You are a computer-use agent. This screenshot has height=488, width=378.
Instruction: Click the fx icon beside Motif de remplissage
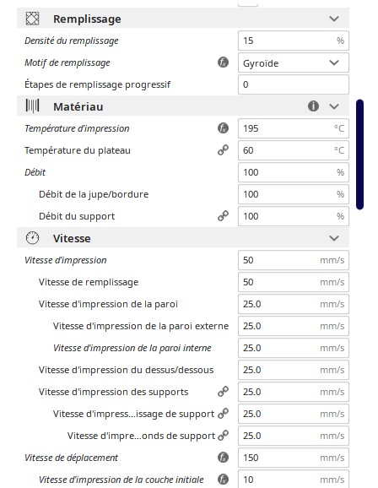point(223,62)
